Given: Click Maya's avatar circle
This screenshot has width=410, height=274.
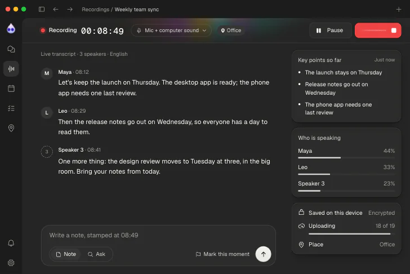Looking at the screenshot, I should (47, 73).
